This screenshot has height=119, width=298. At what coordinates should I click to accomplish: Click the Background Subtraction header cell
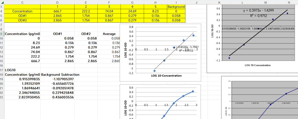60,75
